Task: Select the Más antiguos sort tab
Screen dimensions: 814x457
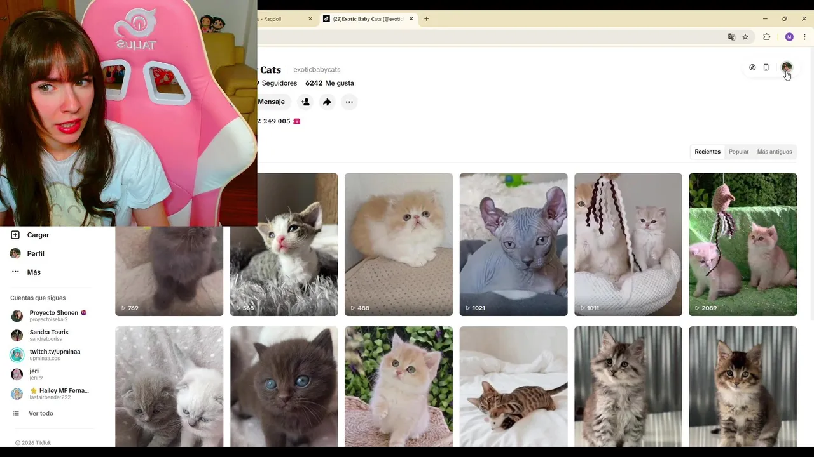Action: click(x=774, y=152)
